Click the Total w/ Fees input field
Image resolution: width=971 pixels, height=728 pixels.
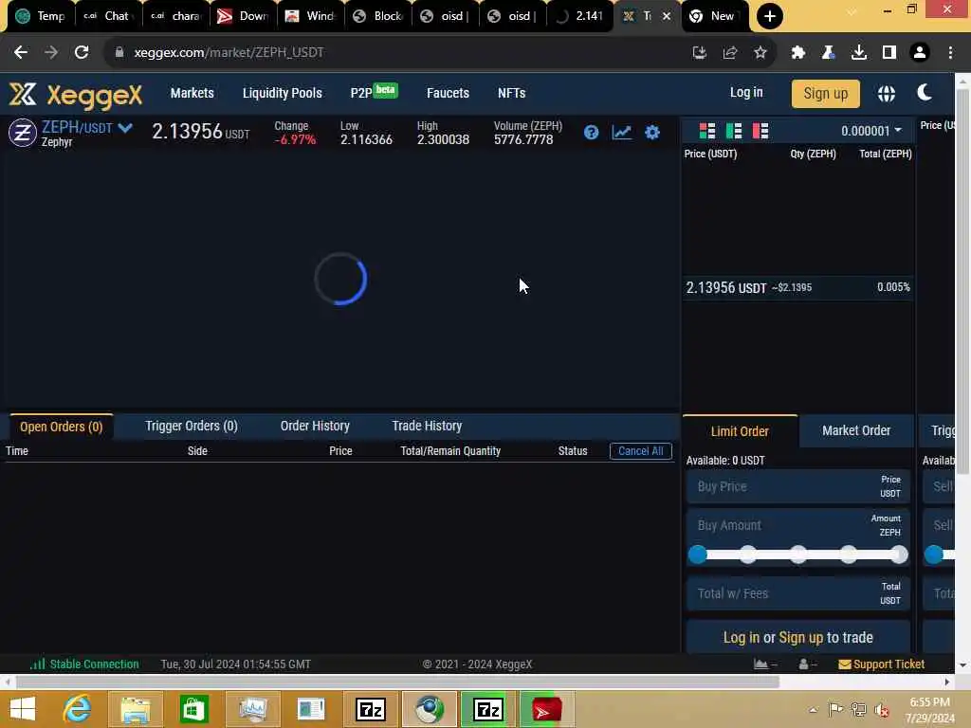tap(798, 593)
